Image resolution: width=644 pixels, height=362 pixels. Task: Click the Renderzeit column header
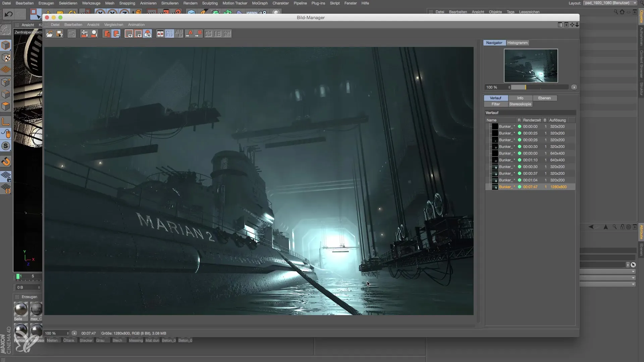pyautogui.click(x=532, y=120)
